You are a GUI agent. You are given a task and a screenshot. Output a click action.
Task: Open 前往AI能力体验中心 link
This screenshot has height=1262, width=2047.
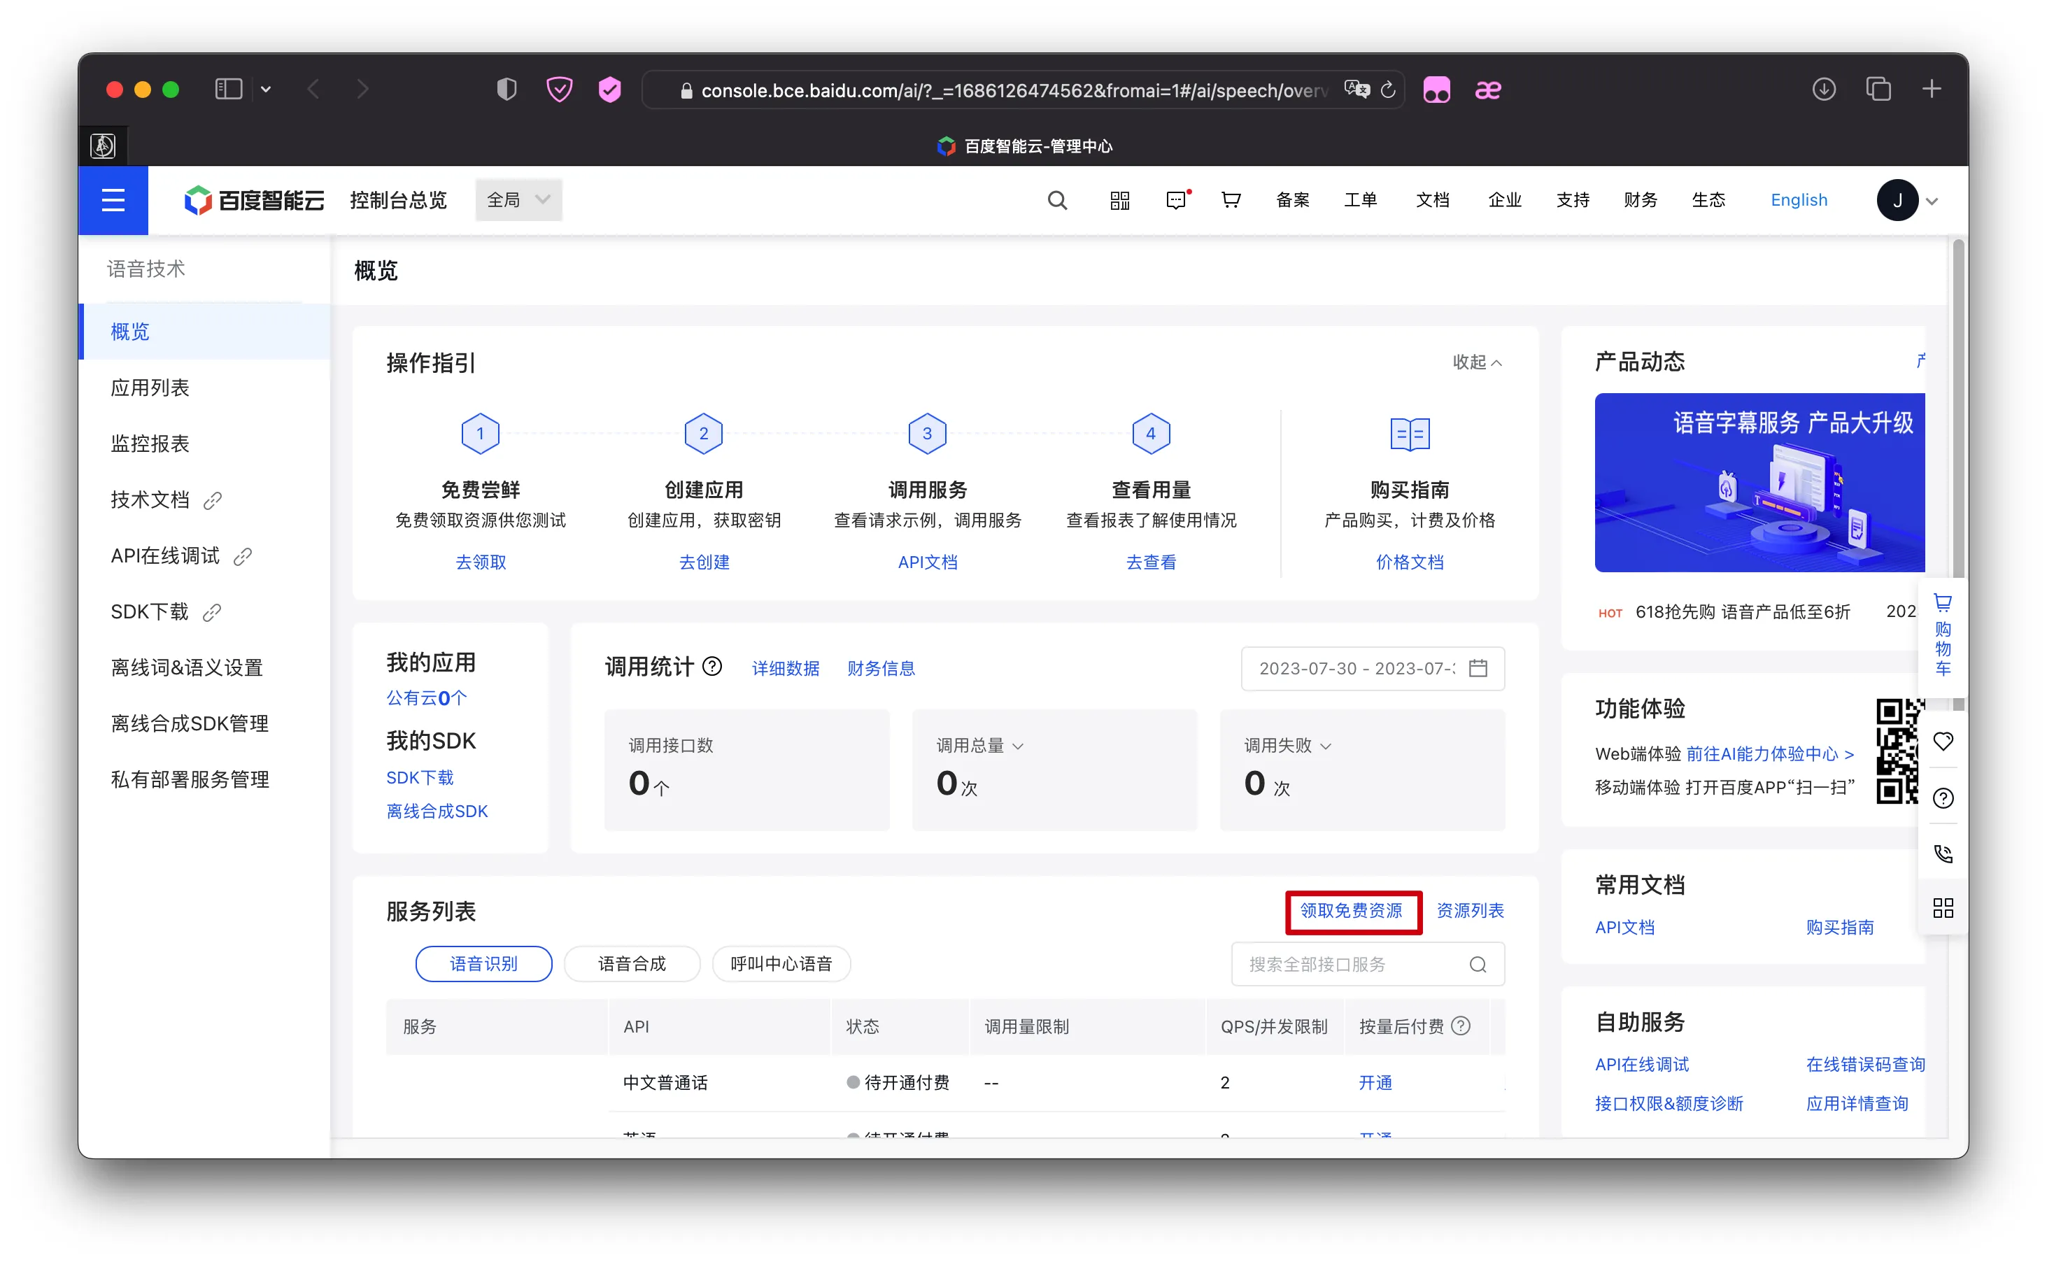tap(1770, 755)
